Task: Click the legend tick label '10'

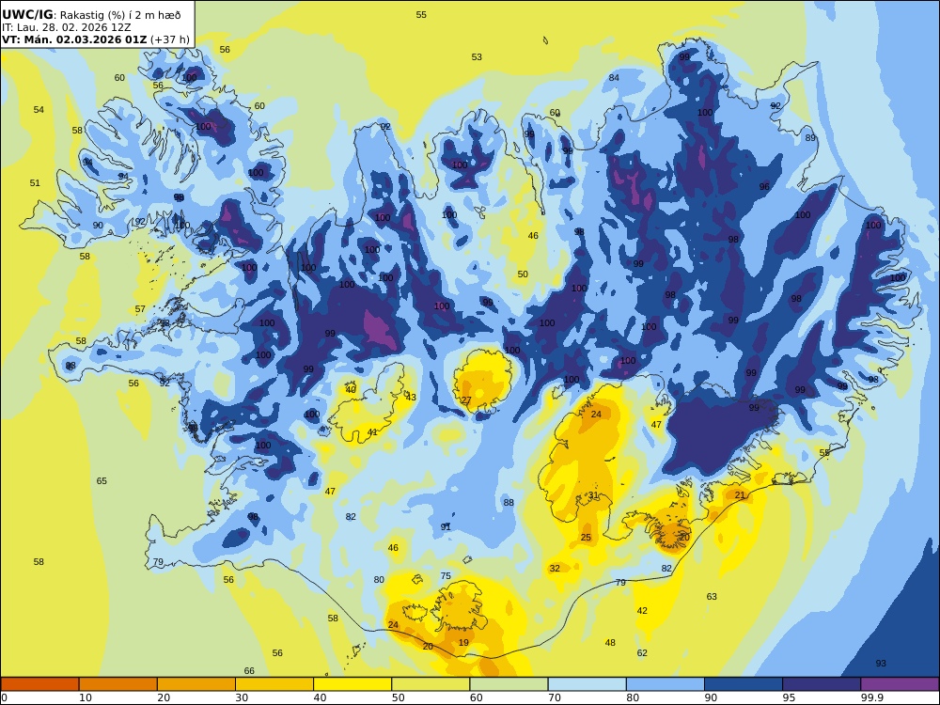Action: click(86, 697)
